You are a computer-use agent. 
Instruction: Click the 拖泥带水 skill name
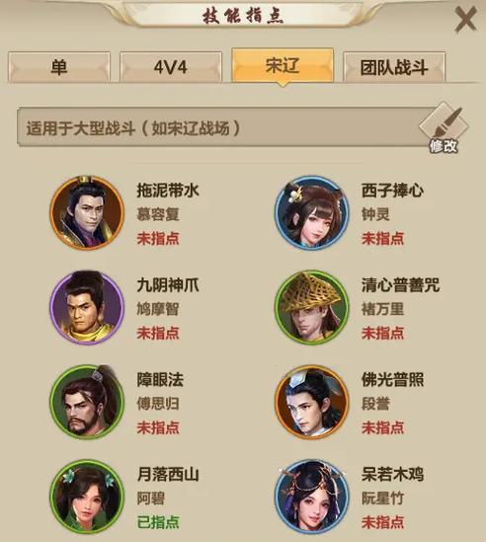tap(168, 191)
